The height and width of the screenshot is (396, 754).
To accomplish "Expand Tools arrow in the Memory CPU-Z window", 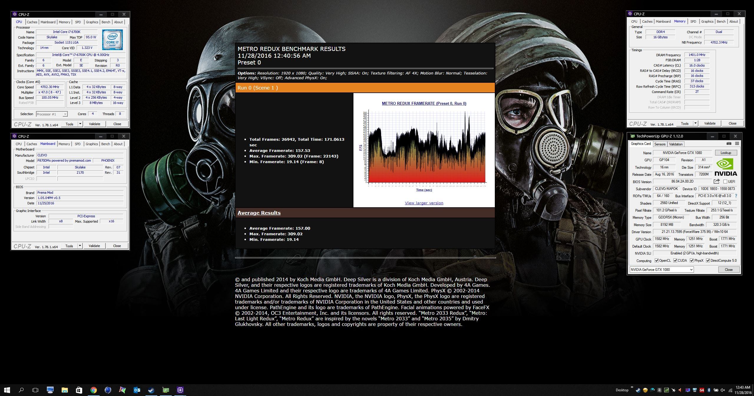I will (695, 123).
